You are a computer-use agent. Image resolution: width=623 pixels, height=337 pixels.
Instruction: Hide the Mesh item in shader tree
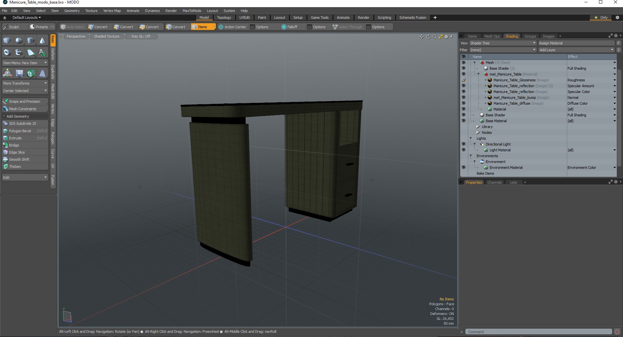pos(463,63)
